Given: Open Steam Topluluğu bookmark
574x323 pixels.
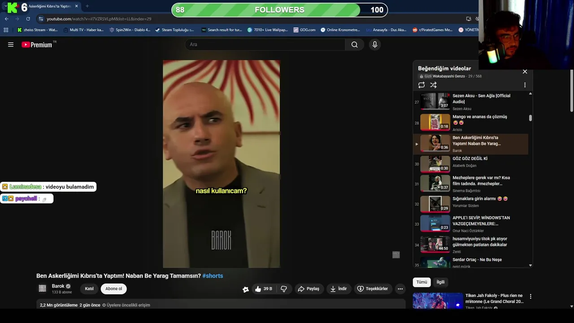Looking at the screenshot, I should (x=174, y=30).
